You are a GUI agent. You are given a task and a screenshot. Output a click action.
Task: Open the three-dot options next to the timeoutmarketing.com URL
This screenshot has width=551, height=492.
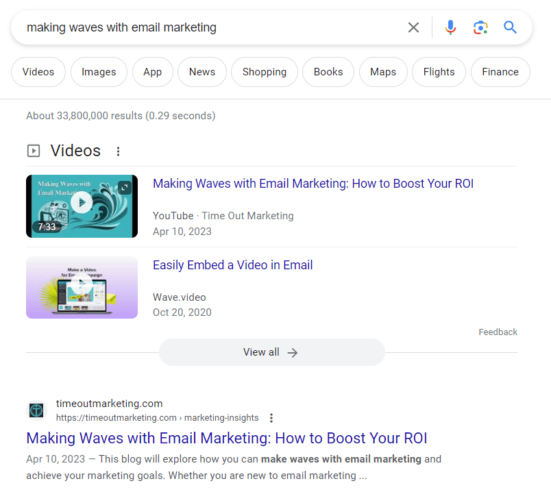[271, 418]
